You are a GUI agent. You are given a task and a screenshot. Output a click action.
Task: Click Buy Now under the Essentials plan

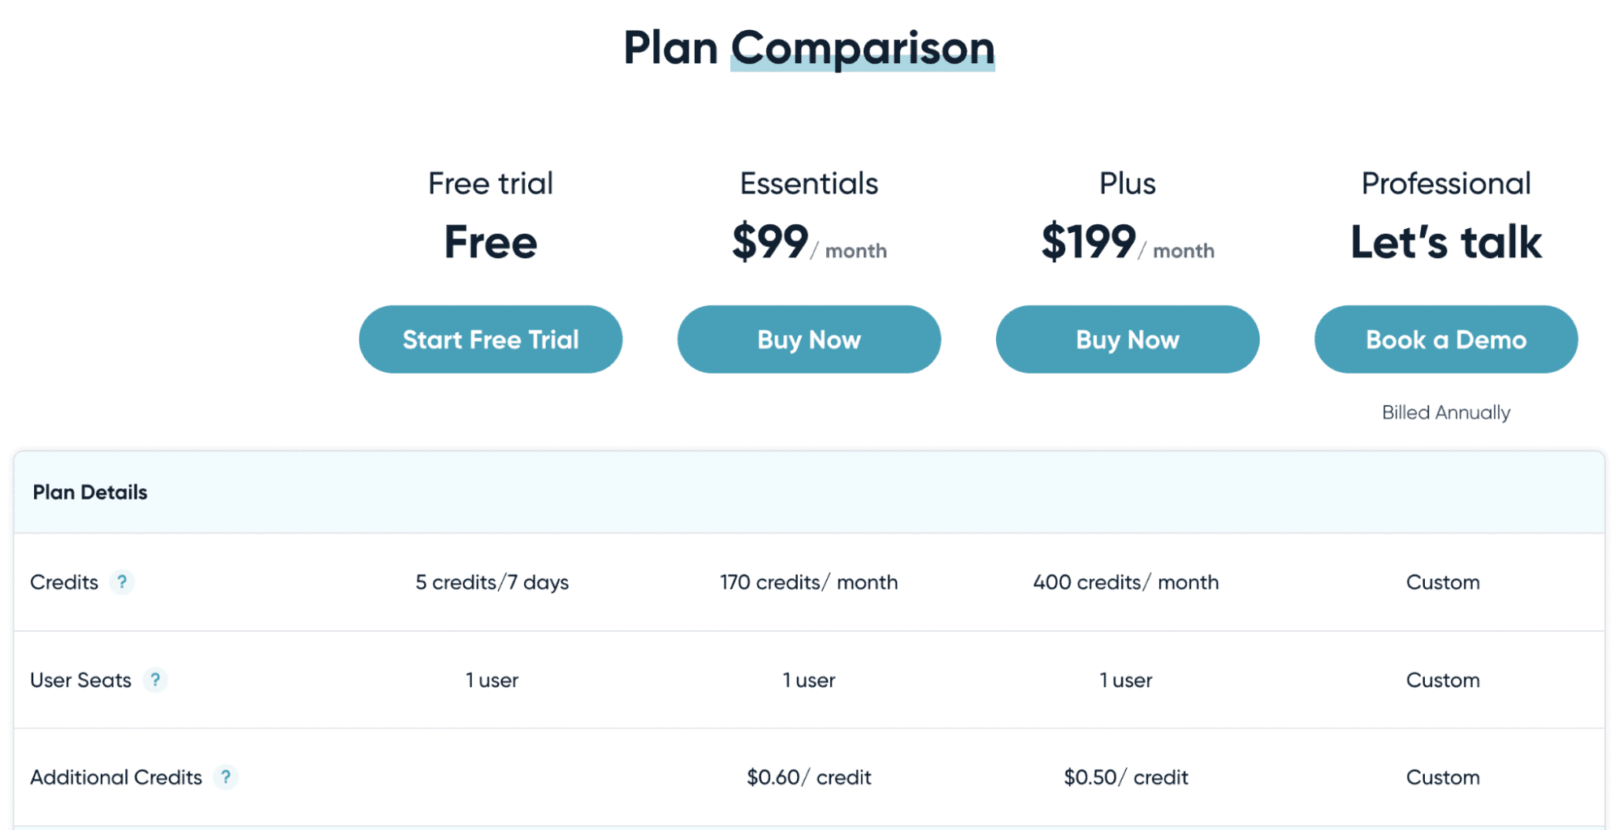point(808,339)
